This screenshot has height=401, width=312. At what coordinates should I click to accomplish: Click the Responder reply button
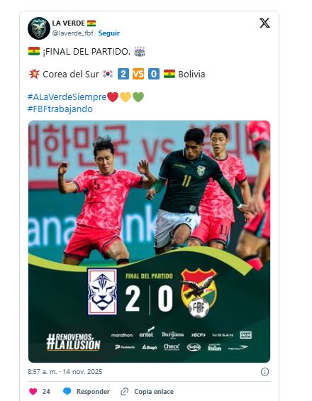[93, 392]
